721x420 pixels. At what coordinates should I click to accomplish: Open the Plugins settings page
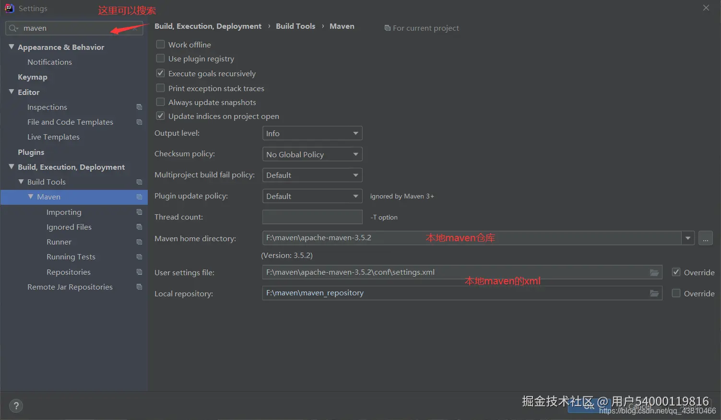coord(31,152)
